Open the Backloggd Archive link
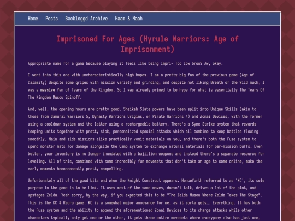Viewport: 295px width, 221px height. coord(86,19)
